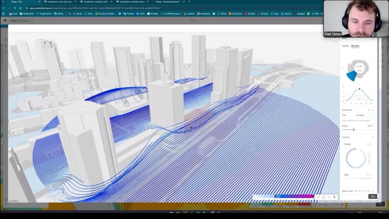Click the Help button
The image size is (389, 219).
click(373, 196)
